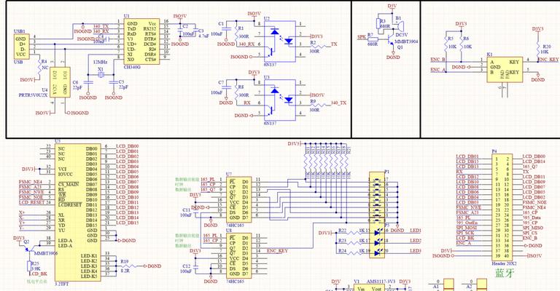Click the LED3 net label

(x=416, y=251)
